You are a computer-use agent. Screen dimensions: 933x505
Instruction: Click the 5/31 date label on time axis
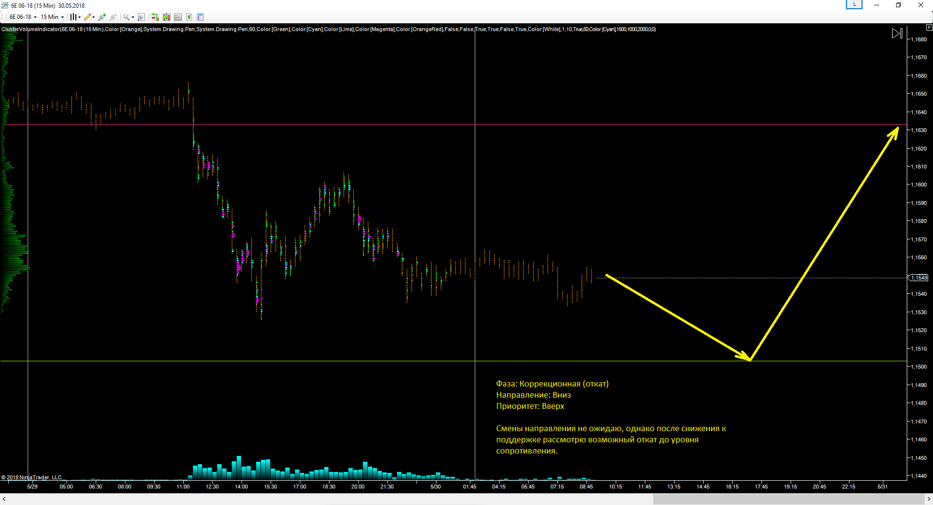click(x=882, y=487)
